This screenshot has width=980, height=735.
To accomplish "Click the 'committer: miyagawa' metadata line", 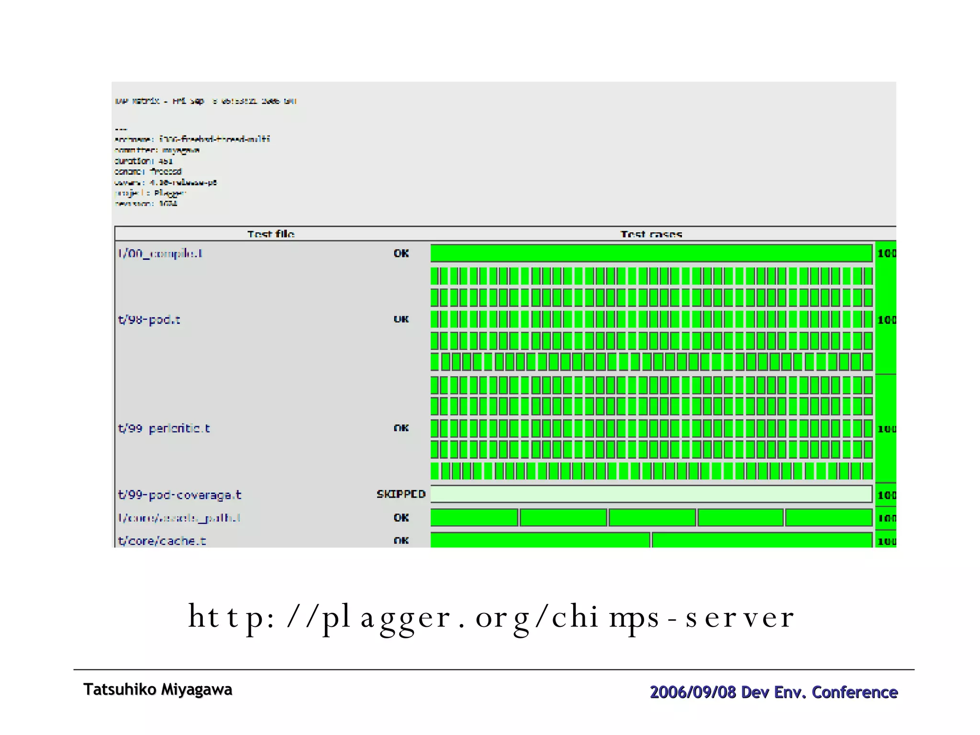I will [157, 150].
